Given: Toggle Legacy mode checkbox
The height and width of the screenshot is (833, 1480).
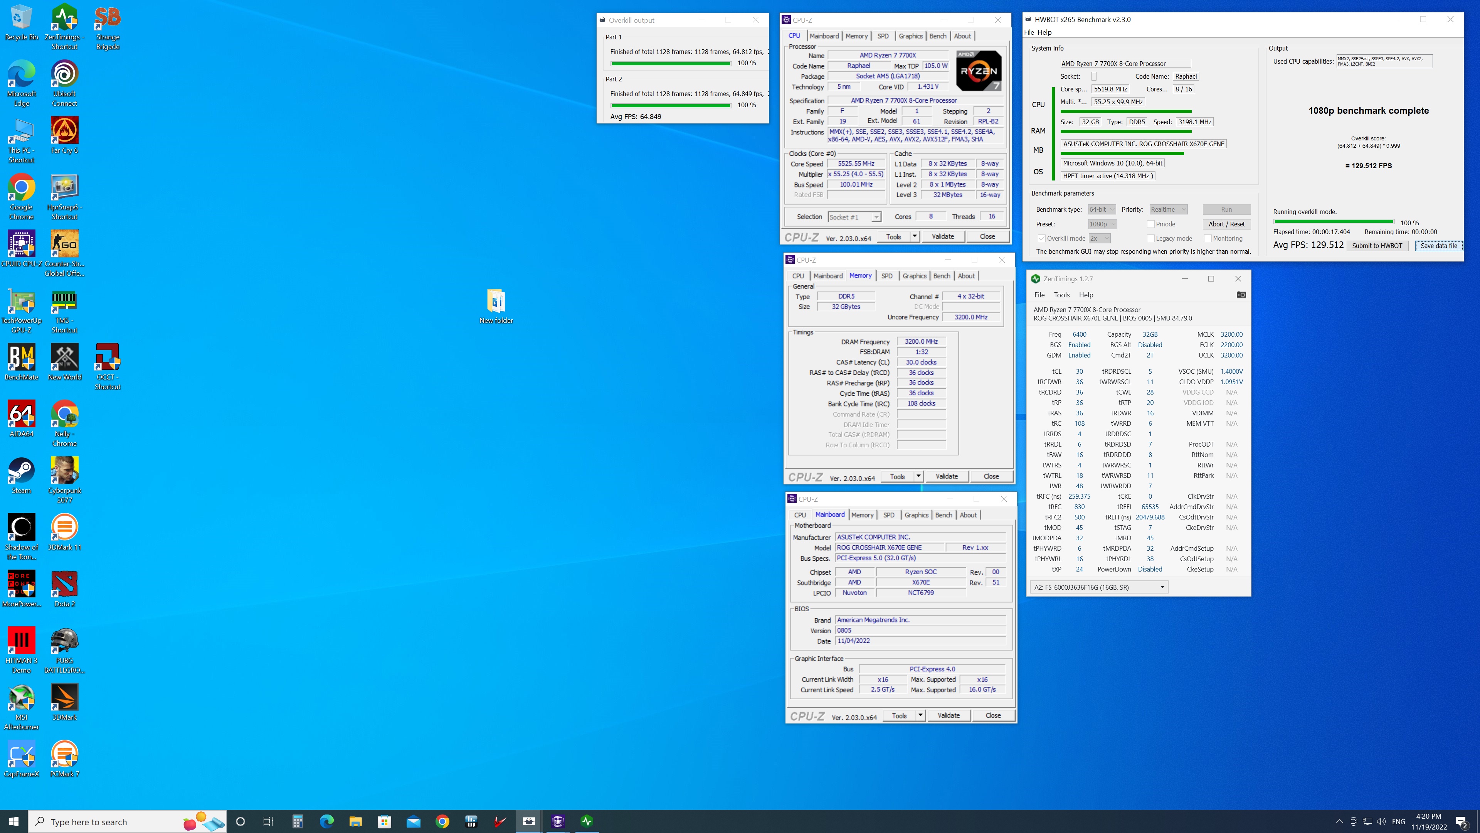Looking at the screenshot, I should tap(1151, 239).
